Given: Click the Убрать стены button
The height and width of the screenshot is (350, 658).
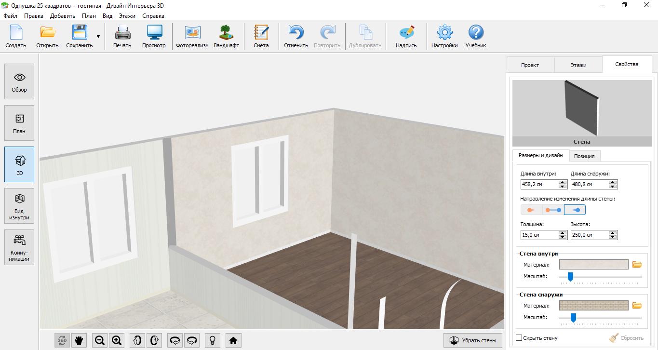Looking at the screenshot, I should [x=473, y=340].
